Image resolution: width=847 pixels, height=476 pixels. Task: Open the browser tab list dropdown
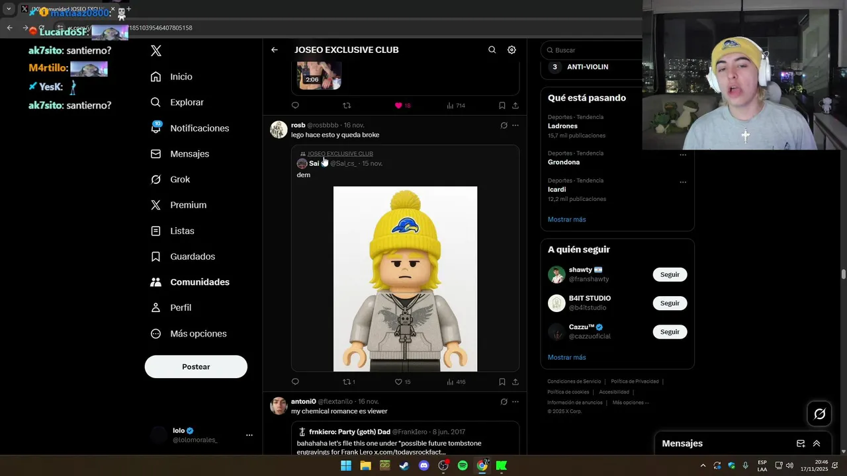point(9,9)
